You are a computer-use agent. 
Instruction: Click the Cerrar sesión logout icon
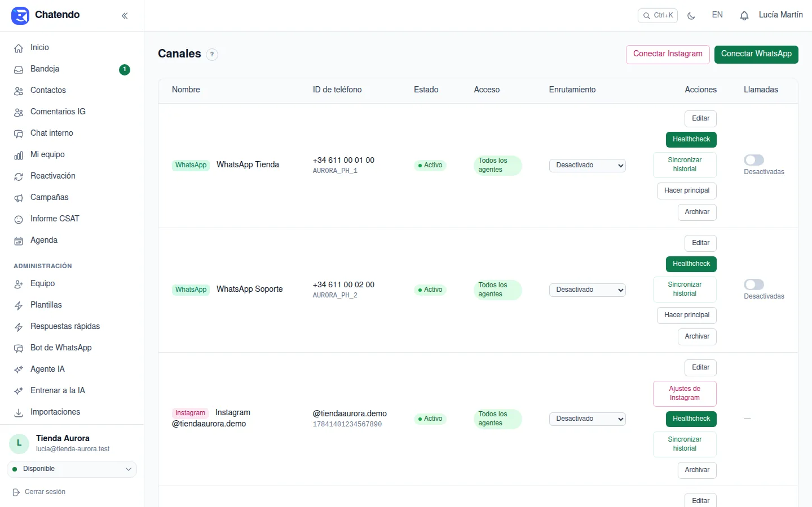(16, 492)
